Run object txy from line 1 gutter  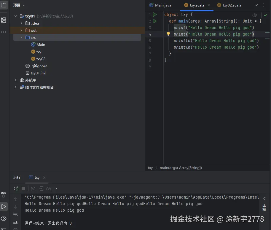[x=155, y=15]
